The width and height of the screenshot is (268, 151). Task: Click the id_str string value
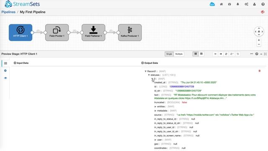click(188, 91)
